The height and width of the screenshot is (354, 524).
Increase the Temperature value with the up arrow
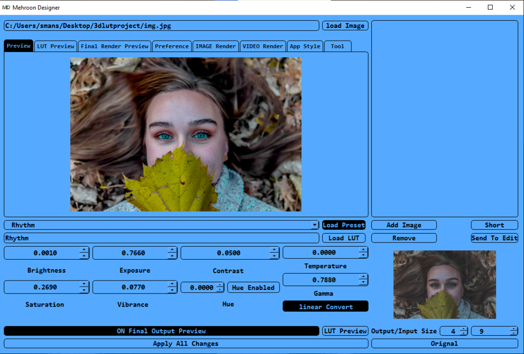pyautogui.click(x=363, y=249)
